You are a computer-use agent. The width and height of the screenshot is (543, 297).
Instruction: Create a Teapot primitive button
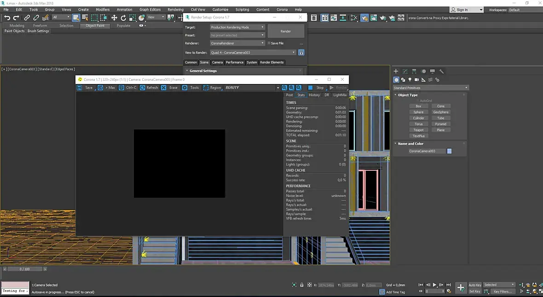[x=418, y=130]
